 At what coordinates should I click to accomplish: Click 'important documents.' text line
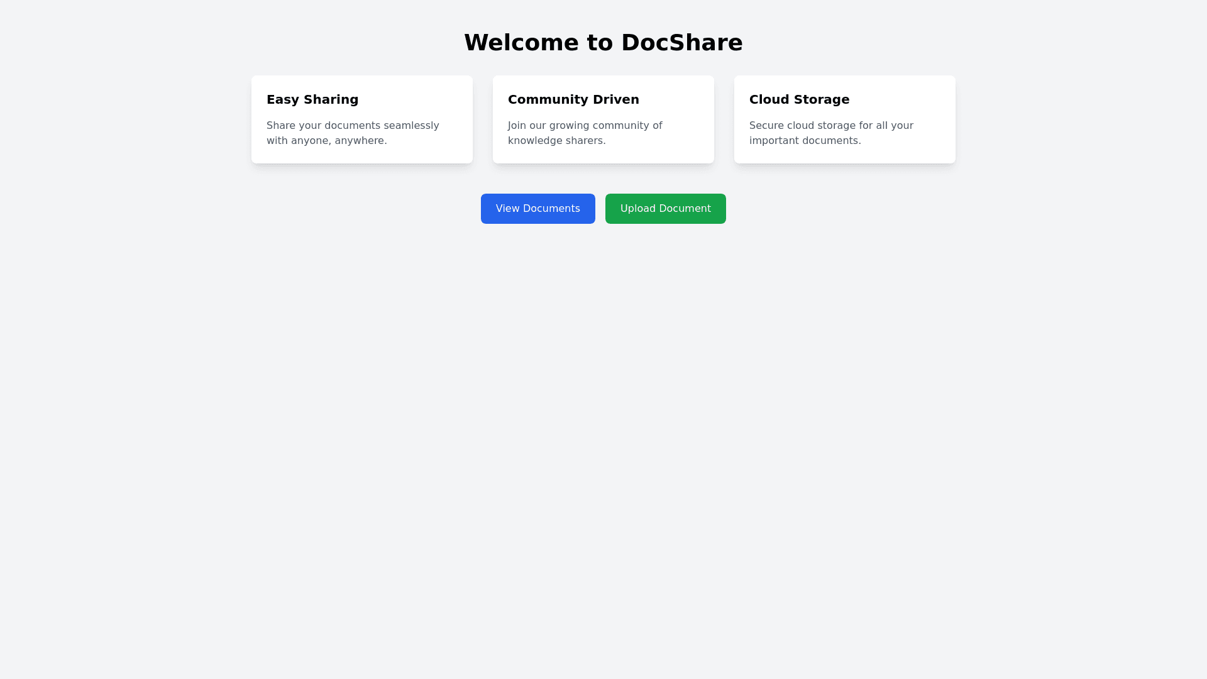pos(805,141)
